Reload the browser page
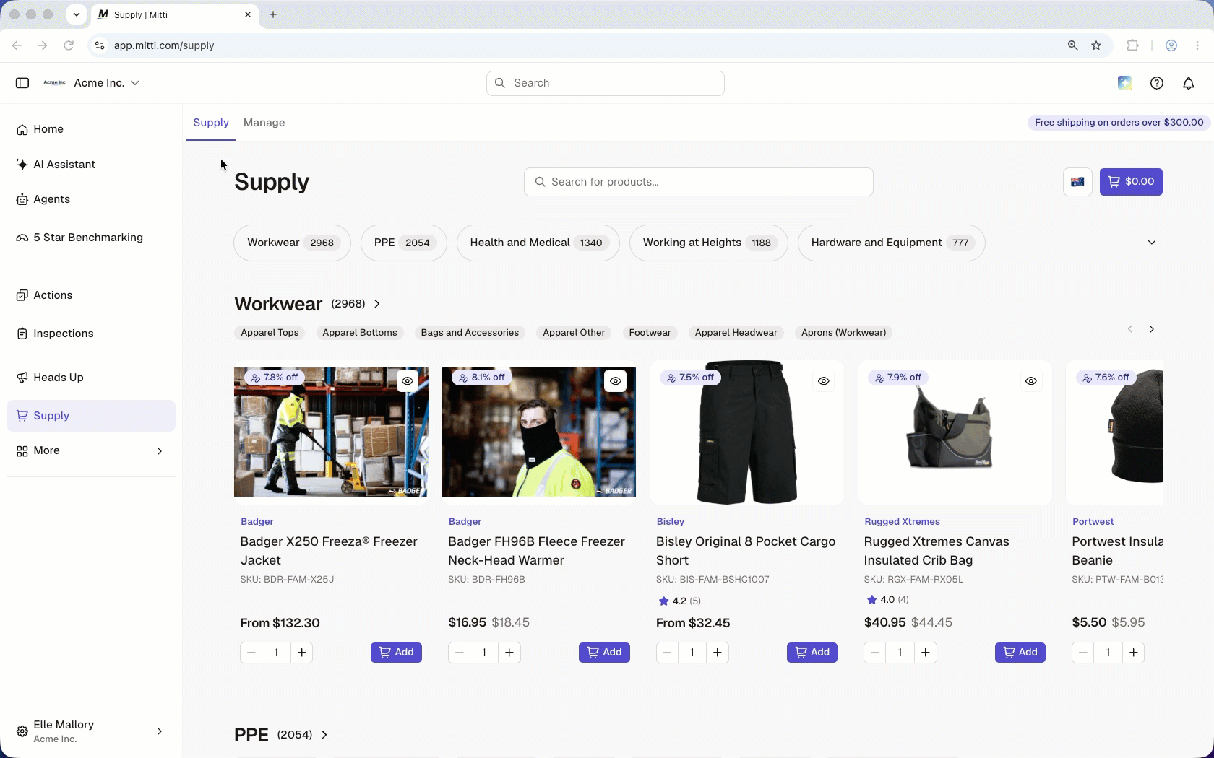The image size is (1214, 758). click(69, 45)
